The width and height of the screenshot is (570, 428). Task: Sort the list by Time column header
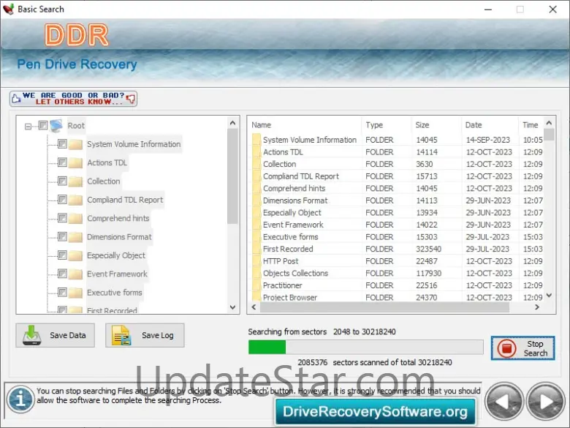[531, 125]
